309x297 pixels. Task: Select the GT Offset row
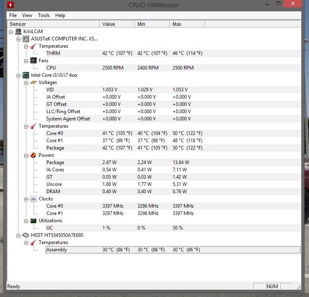click(x=173, y=104)
